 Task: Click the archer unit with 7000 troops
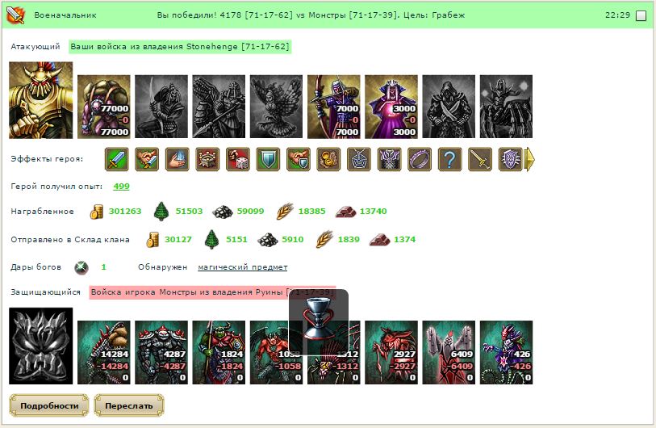coord(334,107)
